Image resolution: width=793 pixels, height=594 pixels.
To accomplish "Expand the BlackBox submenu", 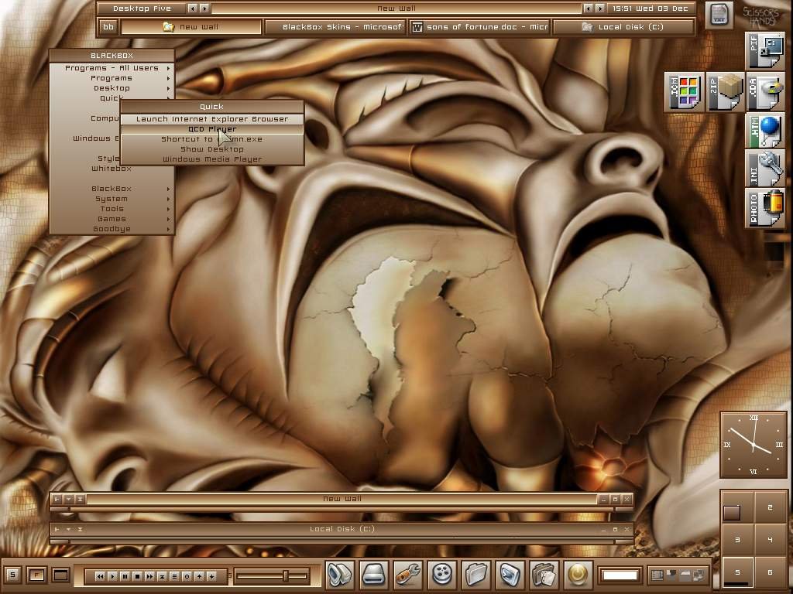I will click(x=112, y=189).
